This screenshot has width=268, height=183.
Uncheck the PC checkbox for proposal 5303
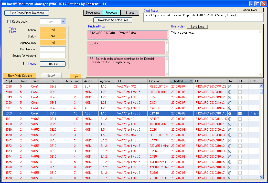240,113
